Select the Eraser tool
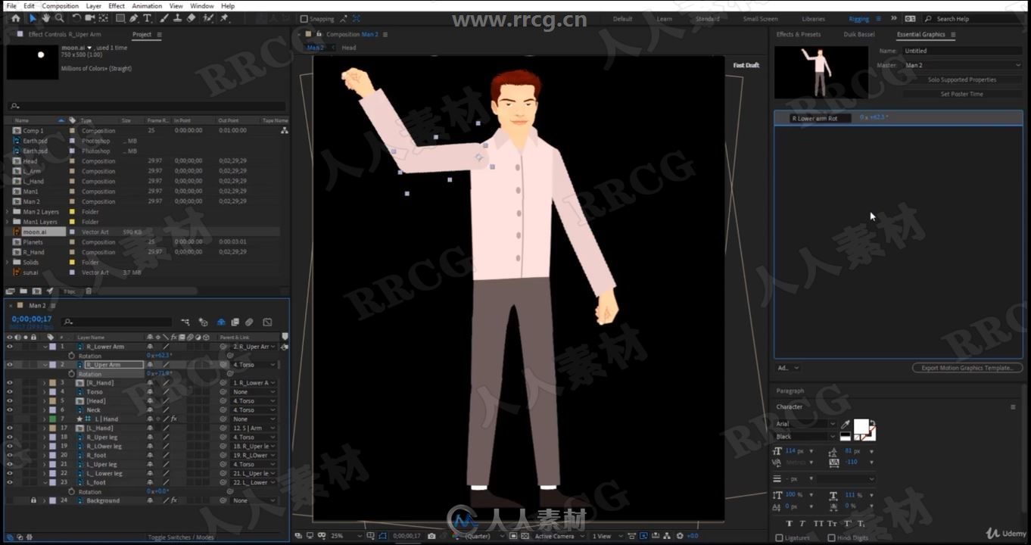1031x545 pixels. click(x=191, y=18)
